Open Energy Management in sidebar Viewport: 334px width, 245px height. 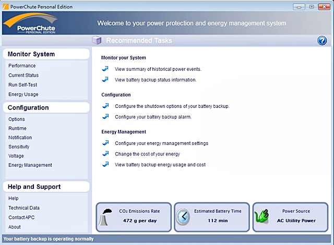tap(30, 165)
